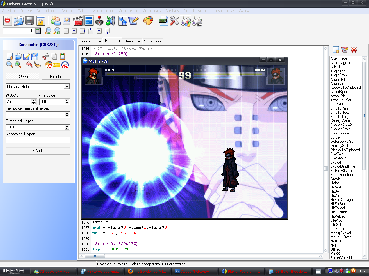Switch to the System.cns tab
369x276 pixels.
pos(153,41)
